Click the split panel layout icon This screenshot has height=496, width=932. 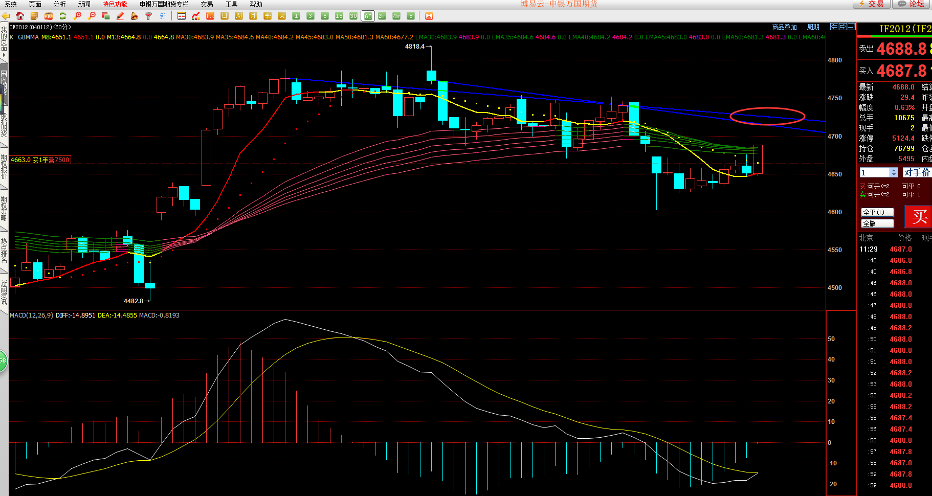[851, 27]
